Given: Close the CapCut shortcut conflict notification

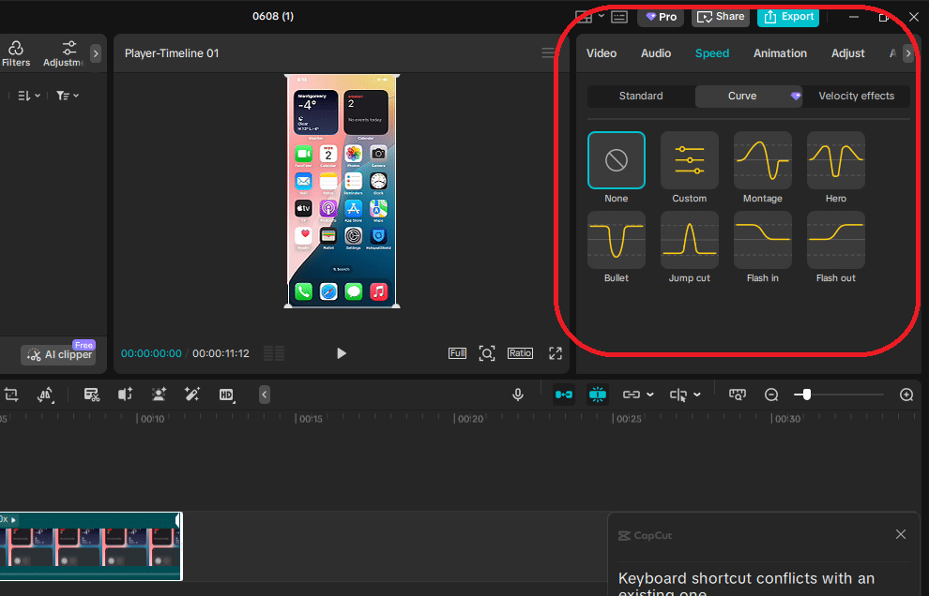Looking at the screenshot, I should (x=901, y=534).
